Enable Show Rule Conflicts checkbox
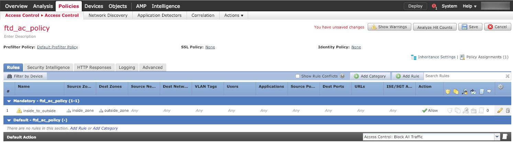 point(298,76)
